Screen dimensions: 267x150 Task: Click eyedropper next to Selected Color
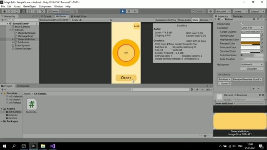pos(262,47)
